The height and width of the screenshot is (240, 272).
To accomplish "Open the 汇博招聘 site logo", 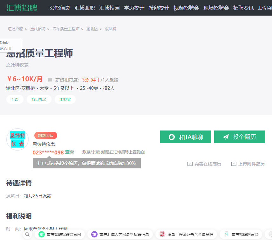I will click(x=22, y=8).
